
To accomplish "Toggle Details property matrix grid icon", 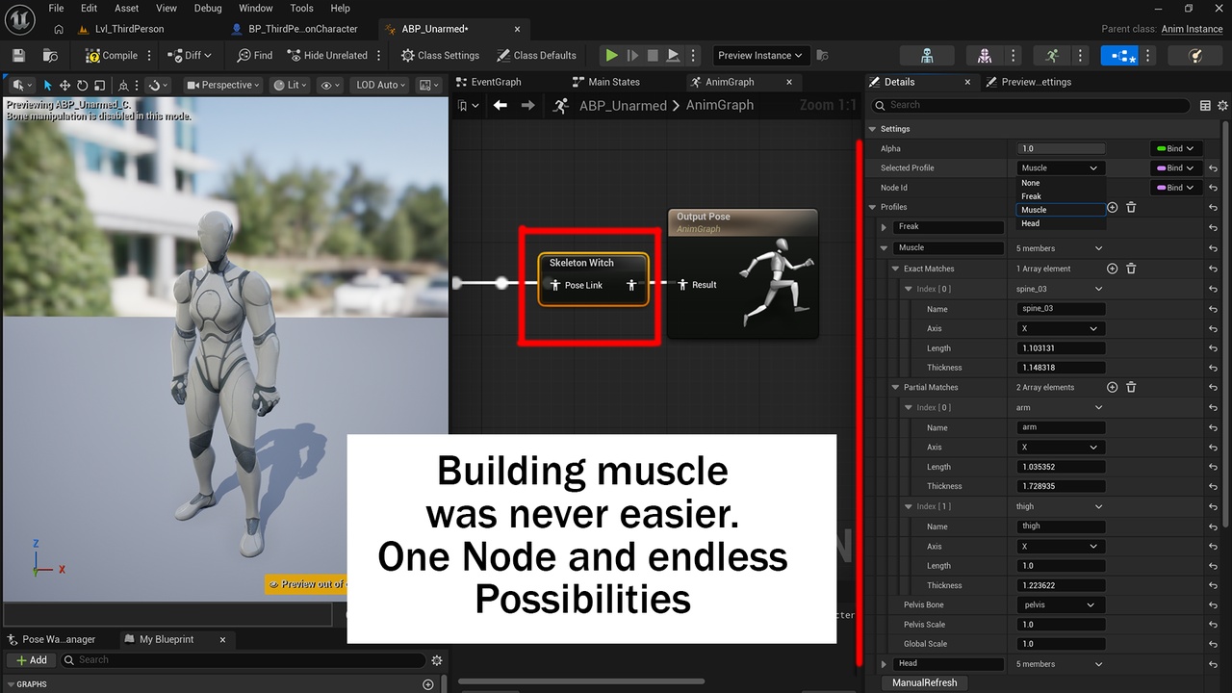I will (1206, 106).
